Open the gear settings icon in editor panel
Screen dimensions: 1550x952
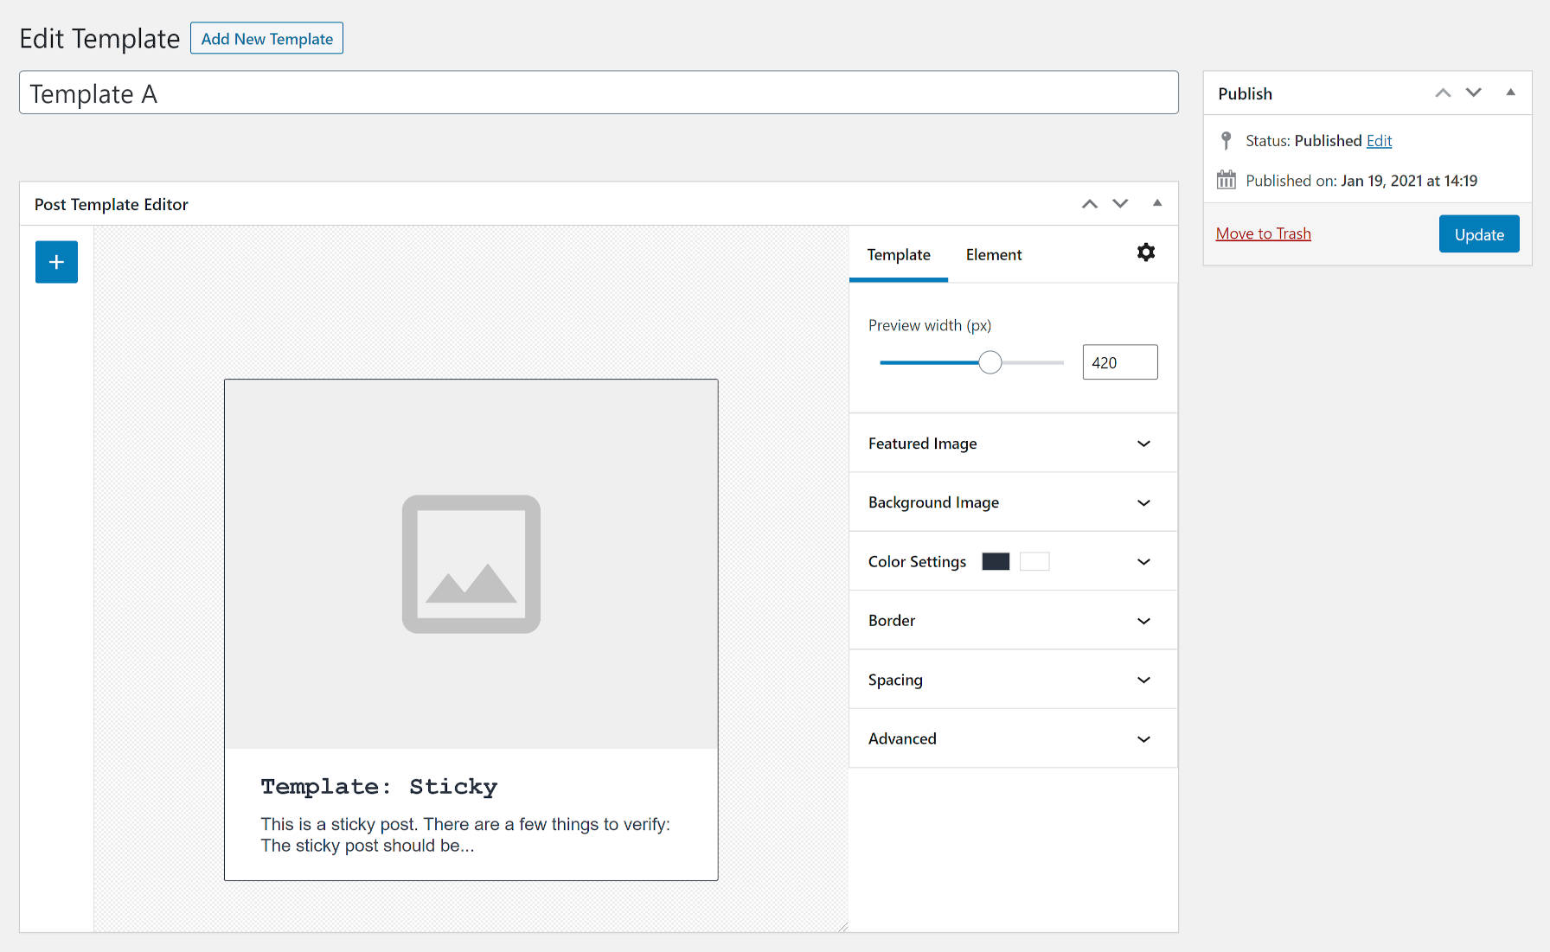1145,252
